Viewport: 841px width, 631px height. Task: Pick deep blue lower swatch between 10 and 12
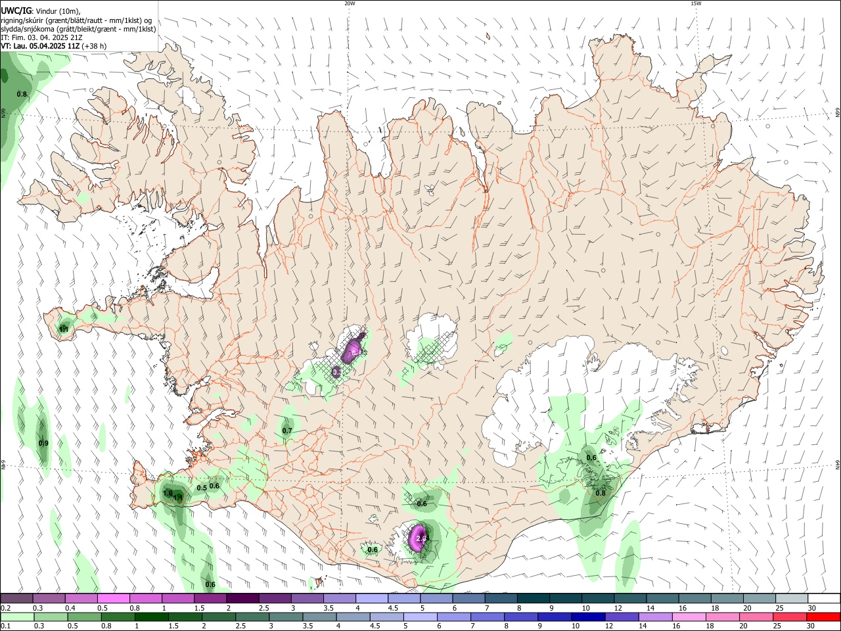589,617
